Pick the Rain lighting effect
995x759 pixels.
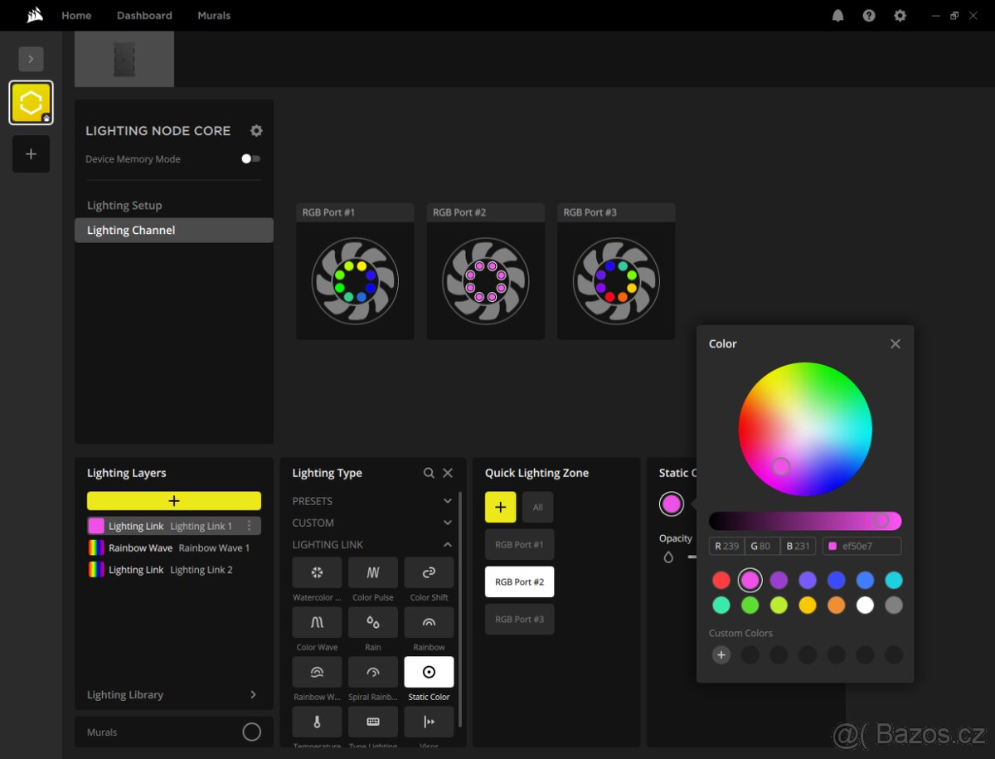[x=373, y=622]
